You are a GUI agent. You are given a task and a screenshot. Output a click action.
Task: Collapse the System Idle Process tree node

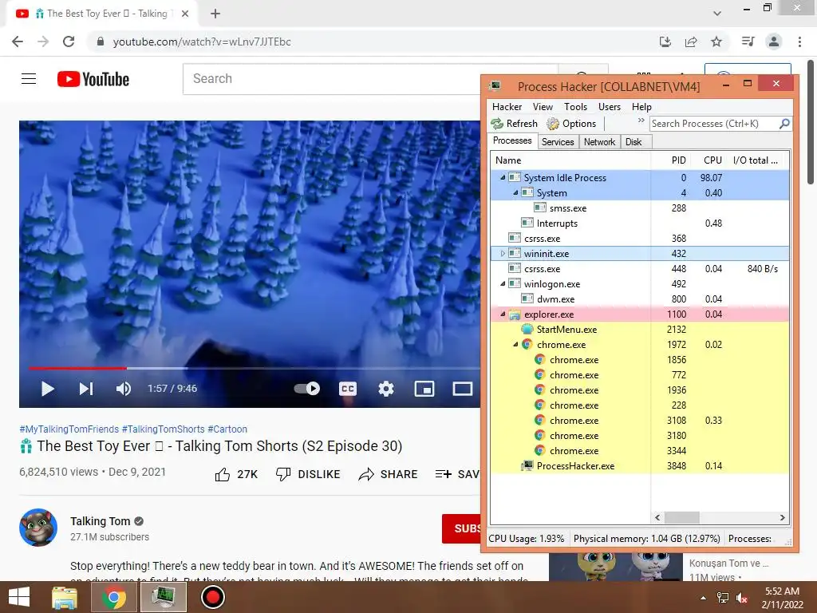[x=503, y=178]
